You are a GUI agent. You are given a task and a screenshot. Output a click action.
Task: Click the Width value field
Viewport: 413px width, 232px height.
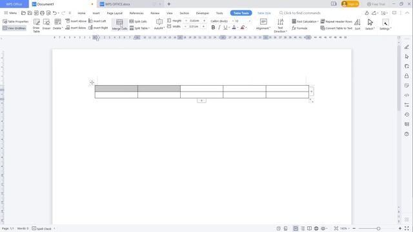pos(194,26)
